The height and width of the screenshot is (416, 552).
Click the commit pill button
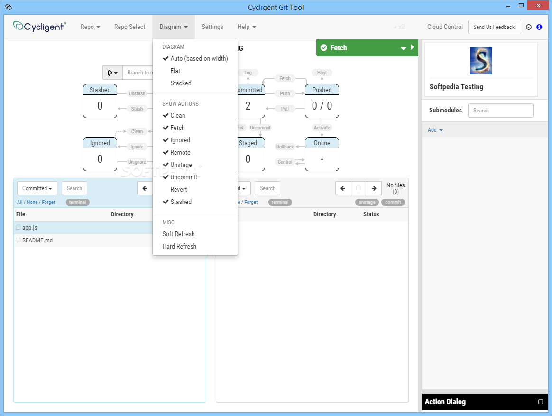pos(393,202)
